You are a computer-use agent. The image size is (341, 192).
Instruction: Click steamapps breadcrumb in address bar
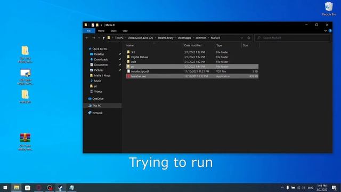click(x=184, y=38)
